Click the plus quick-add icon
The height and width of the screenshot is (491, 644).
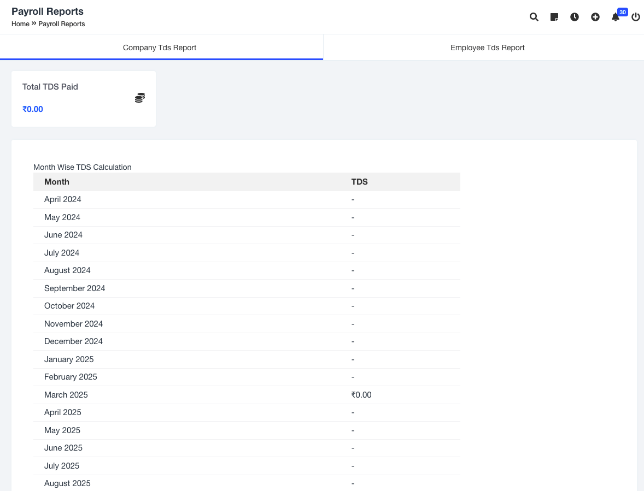(595, 17)
